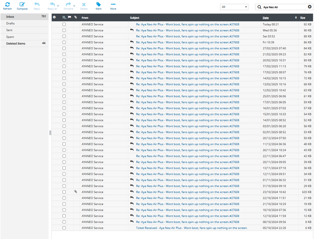Click the Refresh toolbar icon
The image size is (314, 239).
pos(7,4)
